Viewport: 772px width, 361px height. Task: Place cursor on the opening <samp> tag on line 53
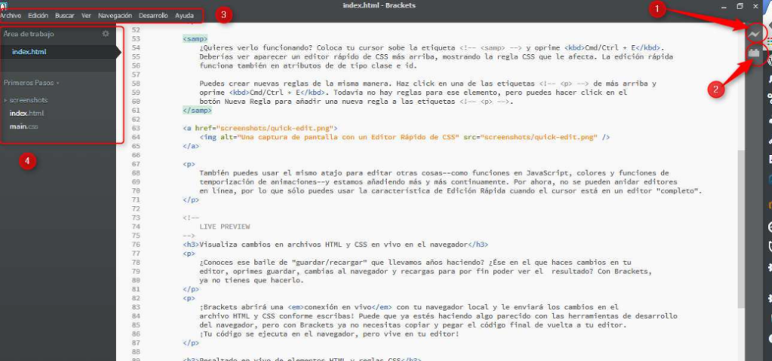(195, 39)
